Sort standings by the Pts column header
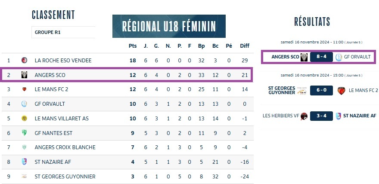This screenshot has width=379, height=184. pos(132,46)
